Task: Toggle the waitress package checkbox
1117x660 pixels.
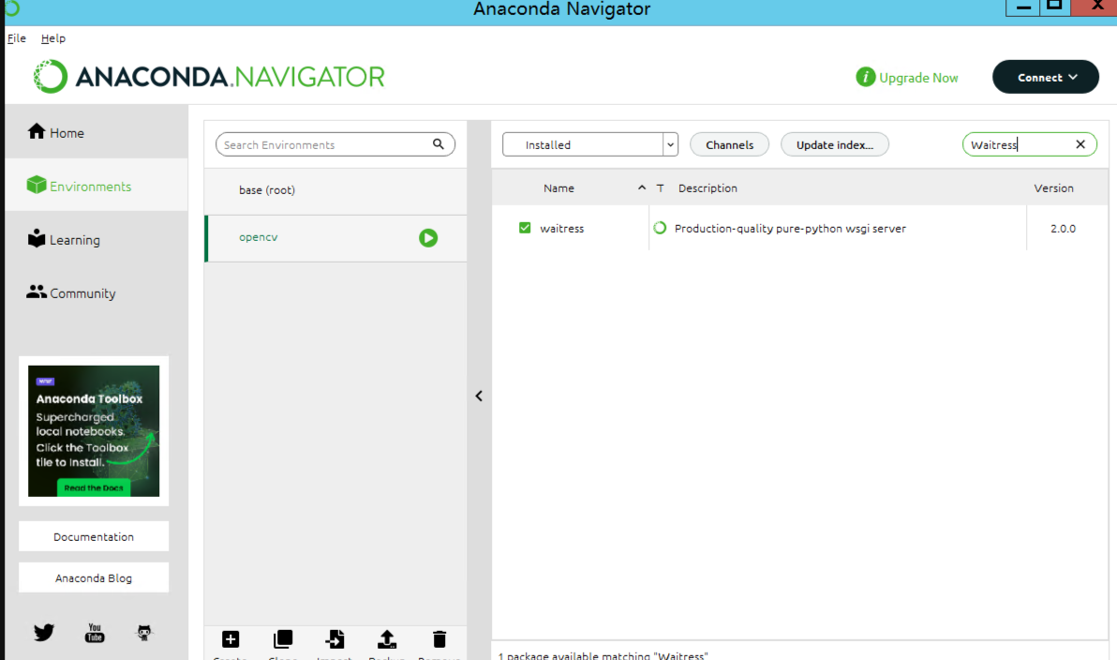Action: point(525,228)
